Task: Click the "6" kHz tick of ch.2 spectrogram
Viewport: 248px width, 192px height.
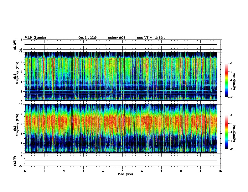Action: point(22,124)
